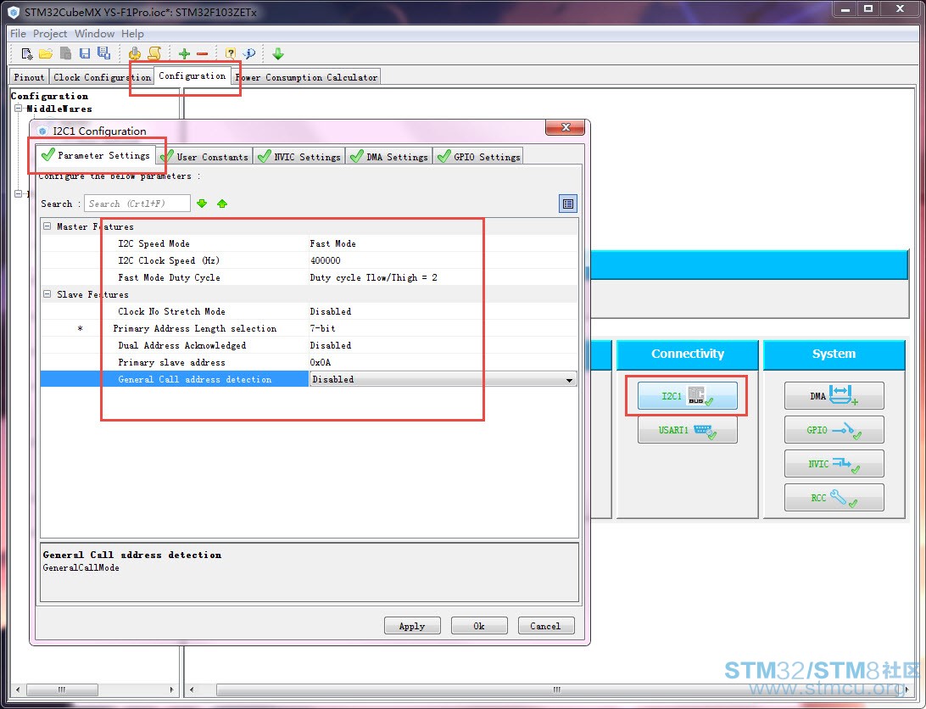Search previous with green up arrow
926x709 pixels.
pos(222,204)
